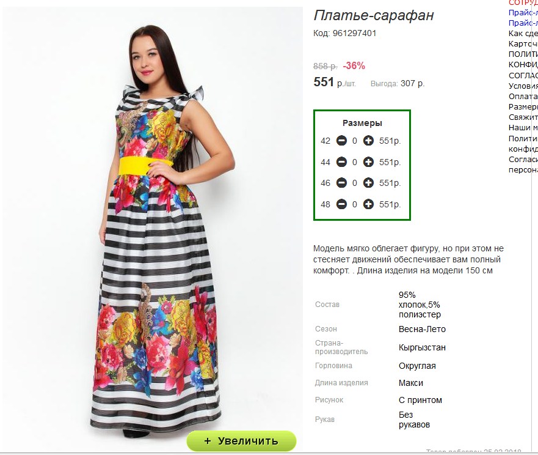538x455 pixels.
Task: Open the Оплата sidebar link
Action: 523,97
